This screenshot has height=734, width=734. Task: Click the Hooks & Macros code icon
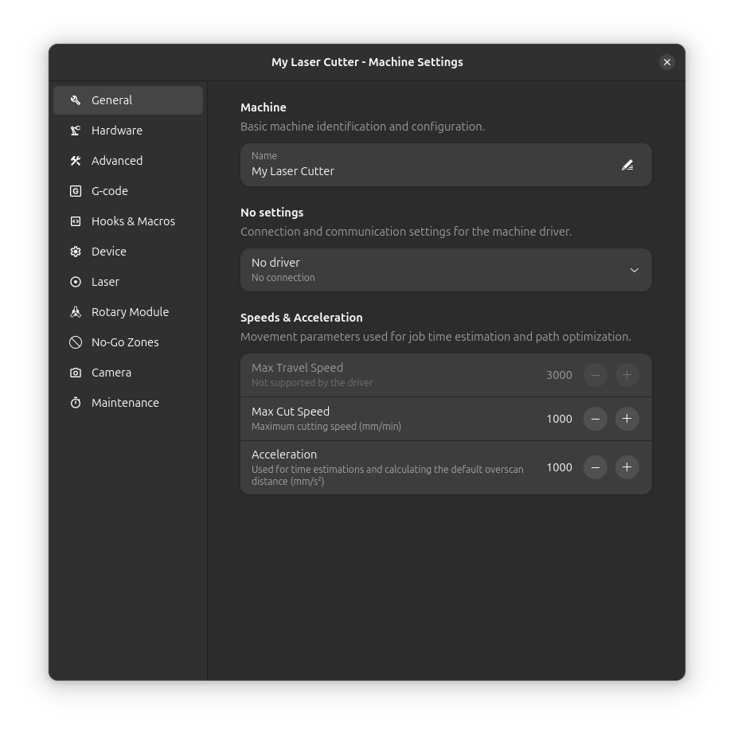[76, 221]
